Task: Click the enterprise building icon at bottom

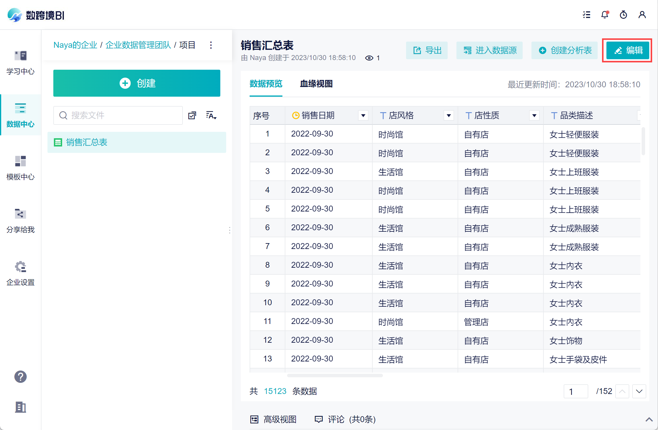Action: point(21,407)
